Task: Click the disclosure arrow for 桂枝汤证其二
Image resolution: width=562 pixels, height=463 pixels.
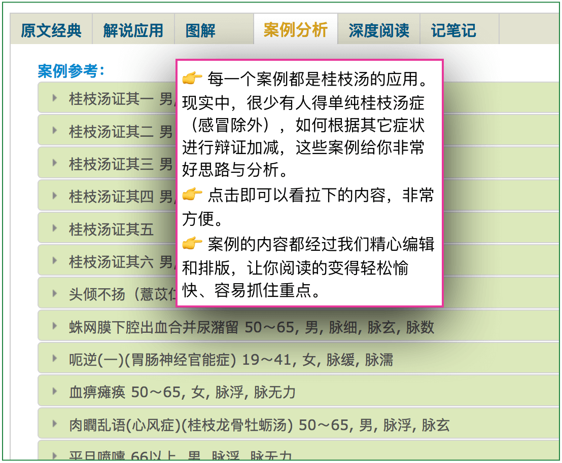Action: pyautogui.click(x=55, y=131)
